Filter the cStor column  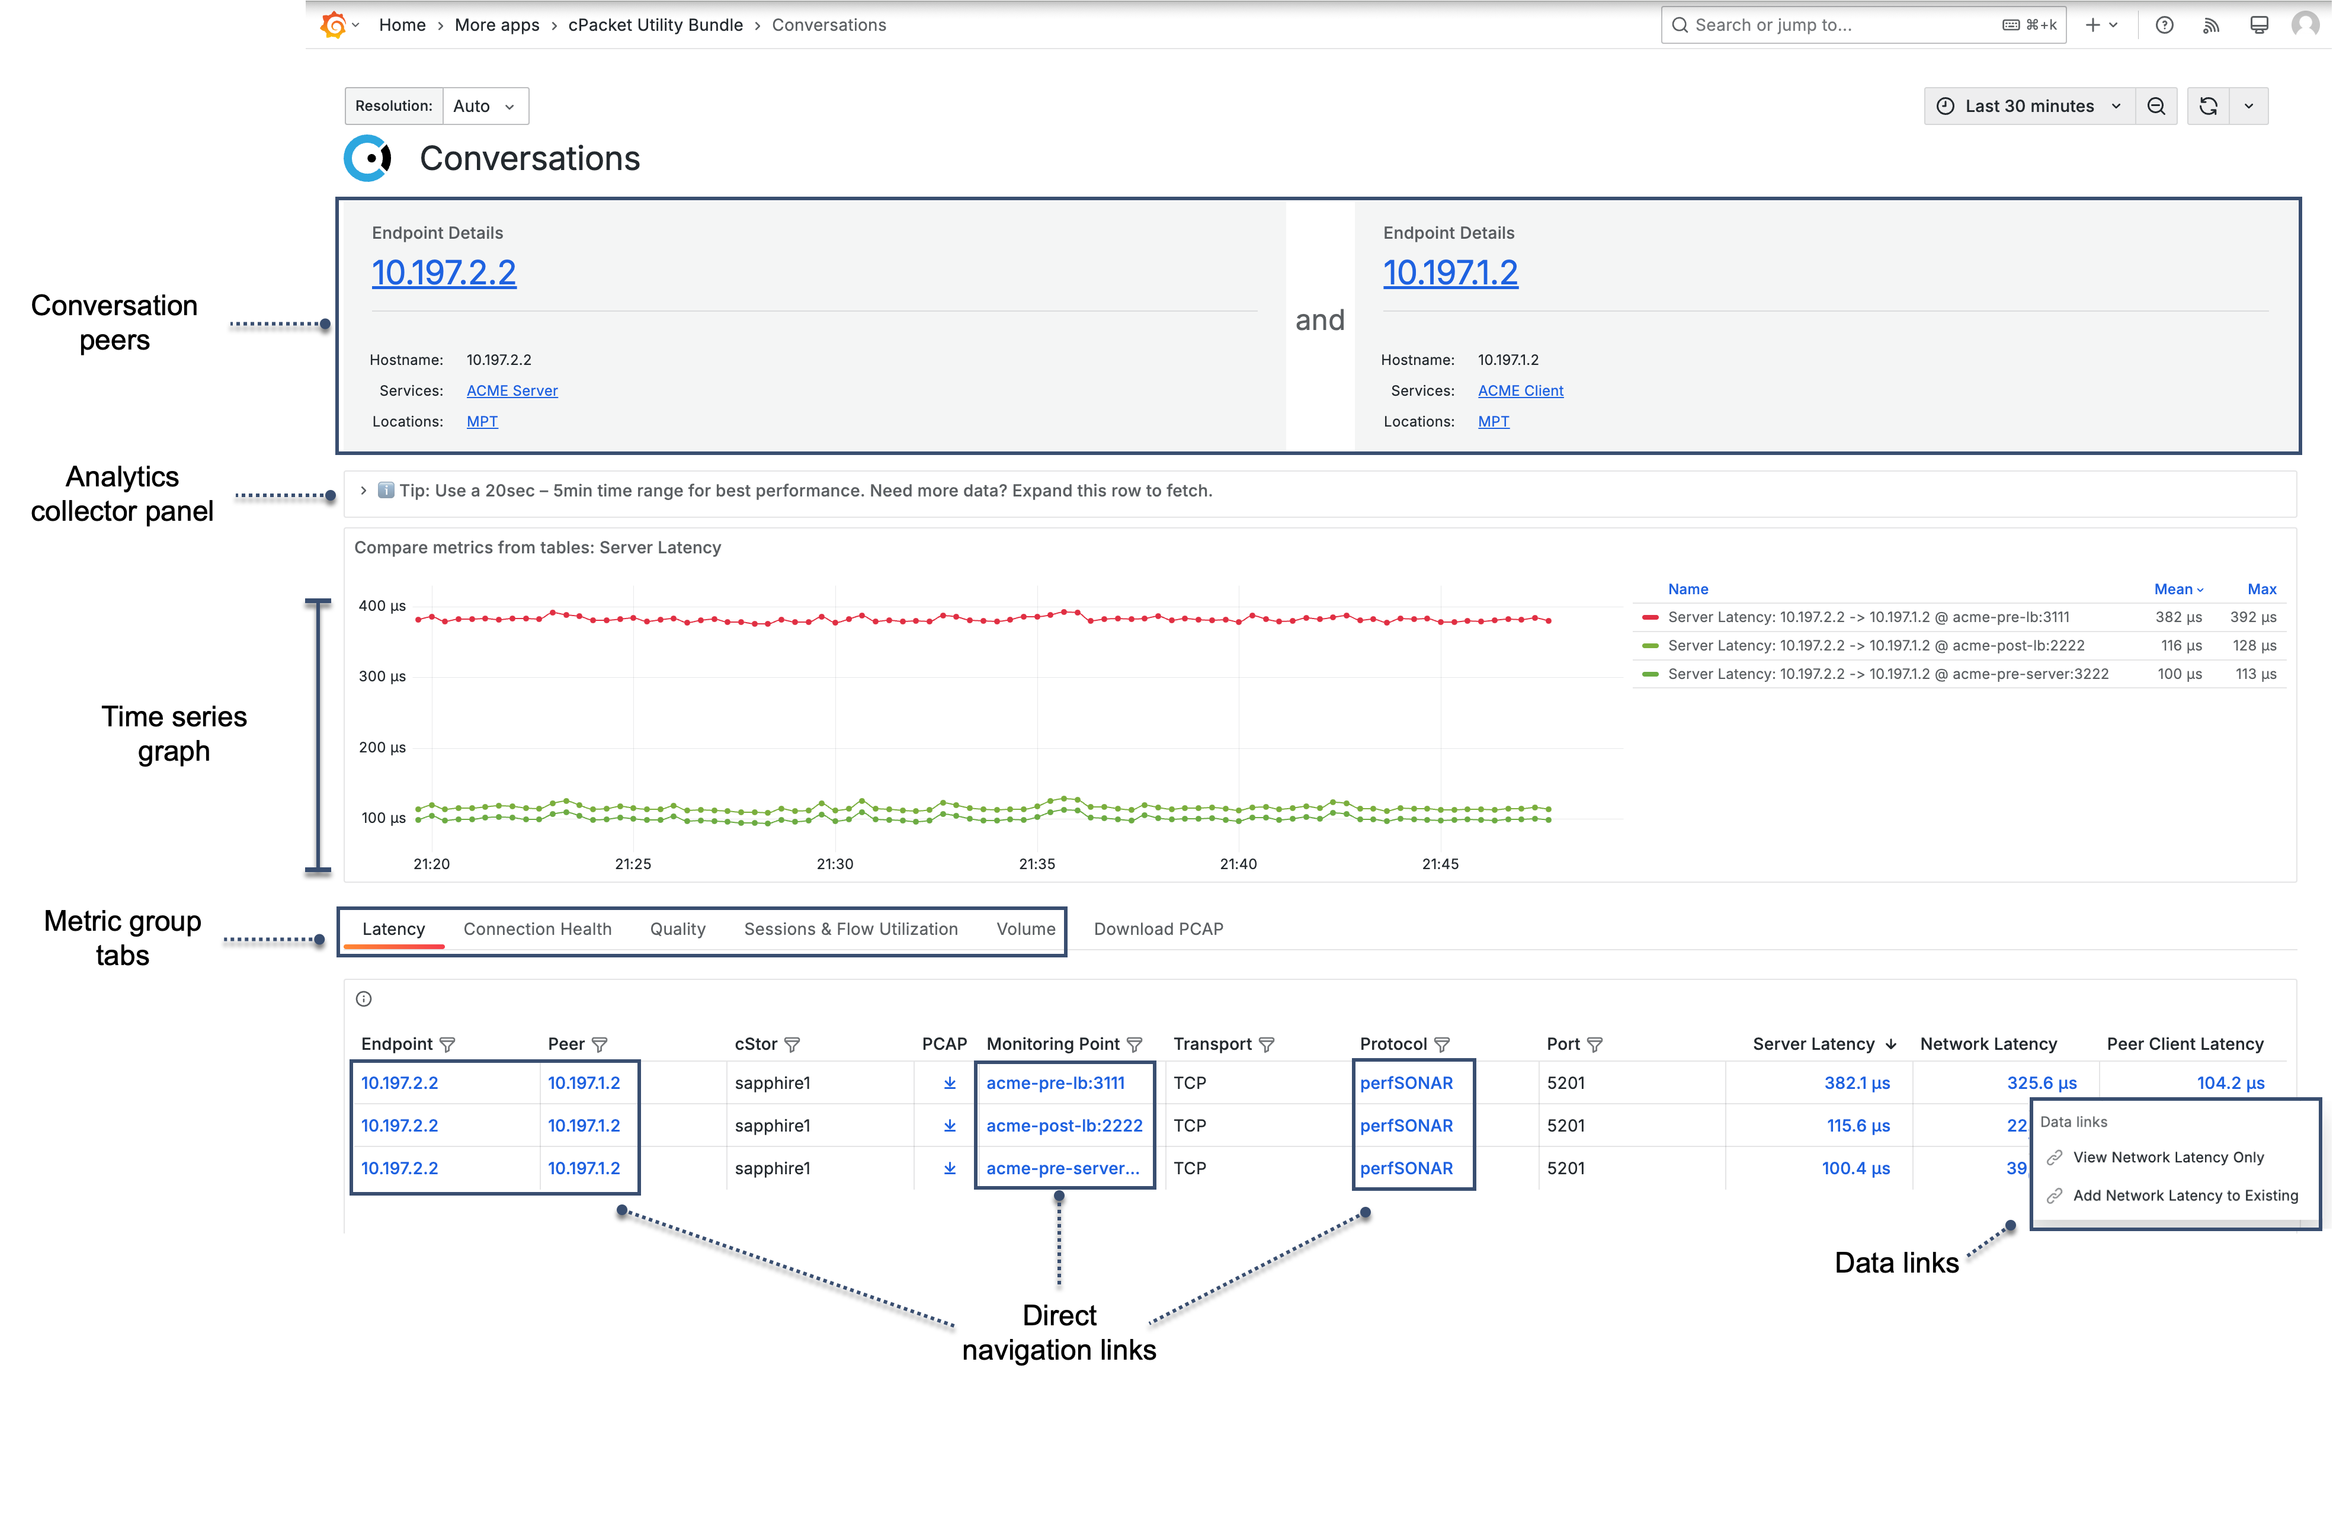coord(792,1044)
